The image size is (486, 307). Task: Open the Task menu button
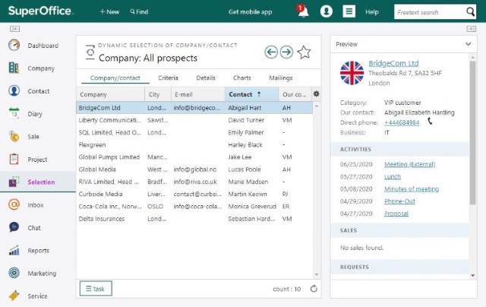click(96, 289)
